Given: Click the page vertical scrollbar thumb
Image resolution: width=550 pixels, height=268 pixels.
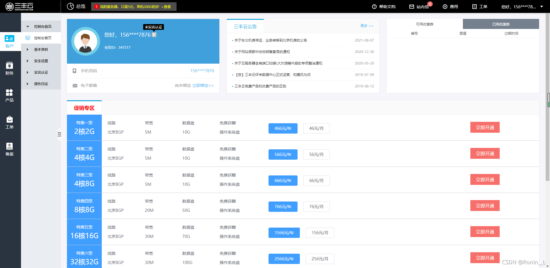Looking at the screenshot, I should (x=548, y=97).
